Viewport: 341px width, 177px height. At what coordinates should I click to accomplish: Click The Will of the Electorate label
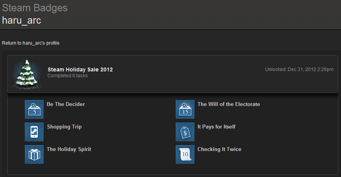point(229,104)
